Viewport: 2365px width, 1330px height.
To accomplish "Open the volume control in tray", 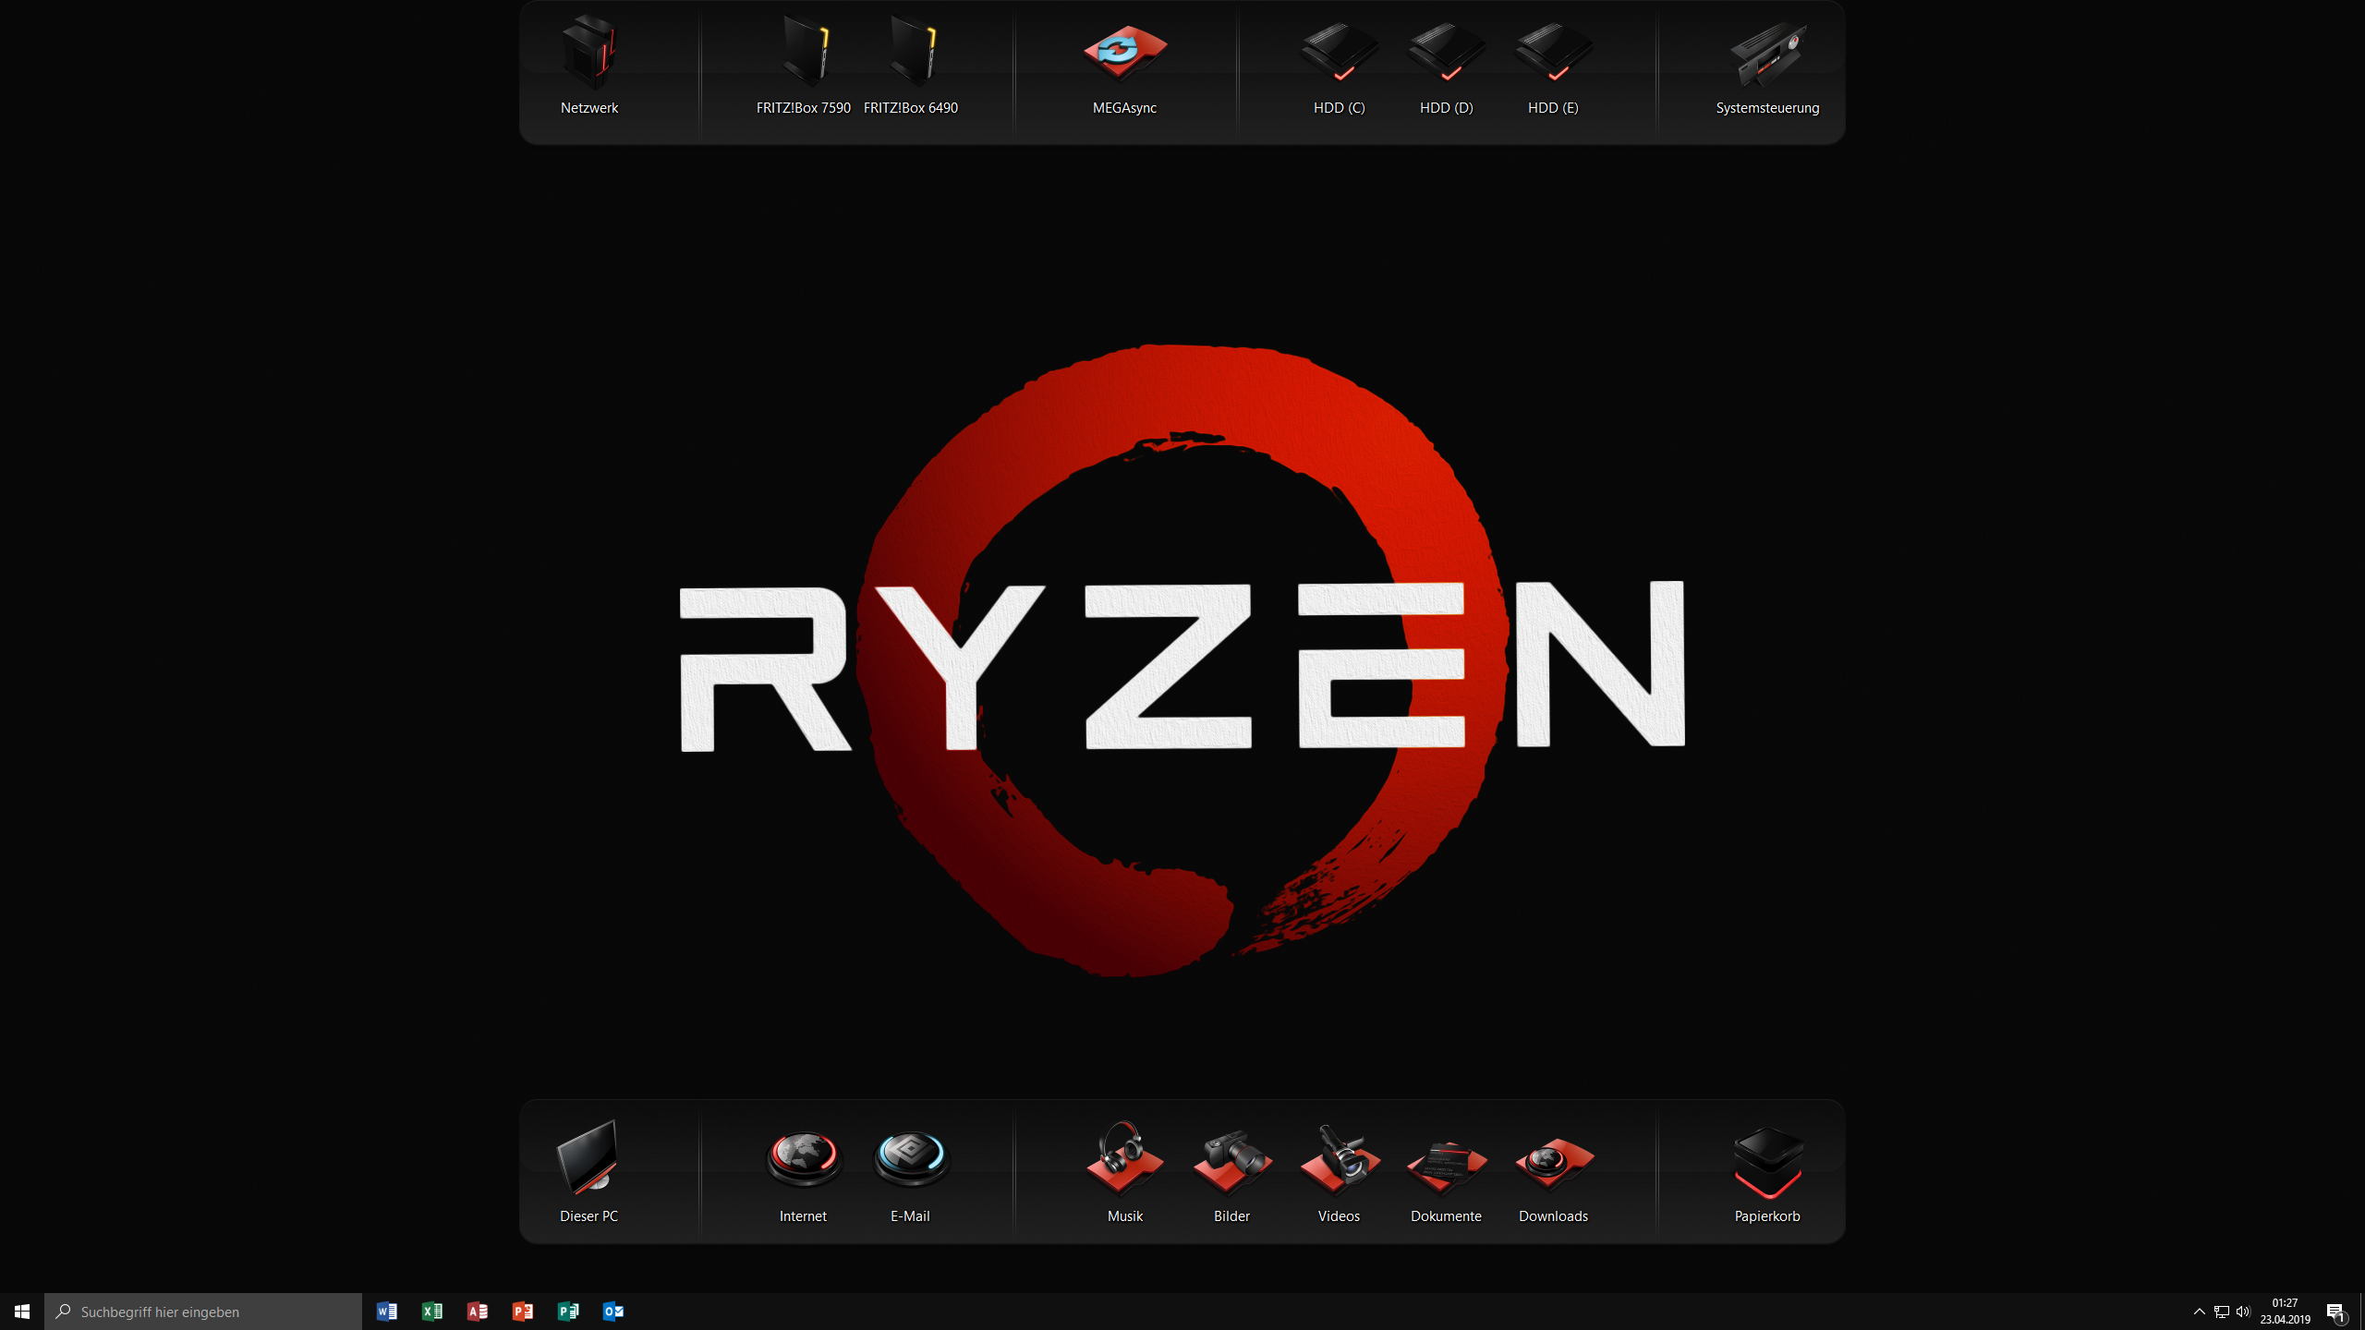I will point(2243,1312).
